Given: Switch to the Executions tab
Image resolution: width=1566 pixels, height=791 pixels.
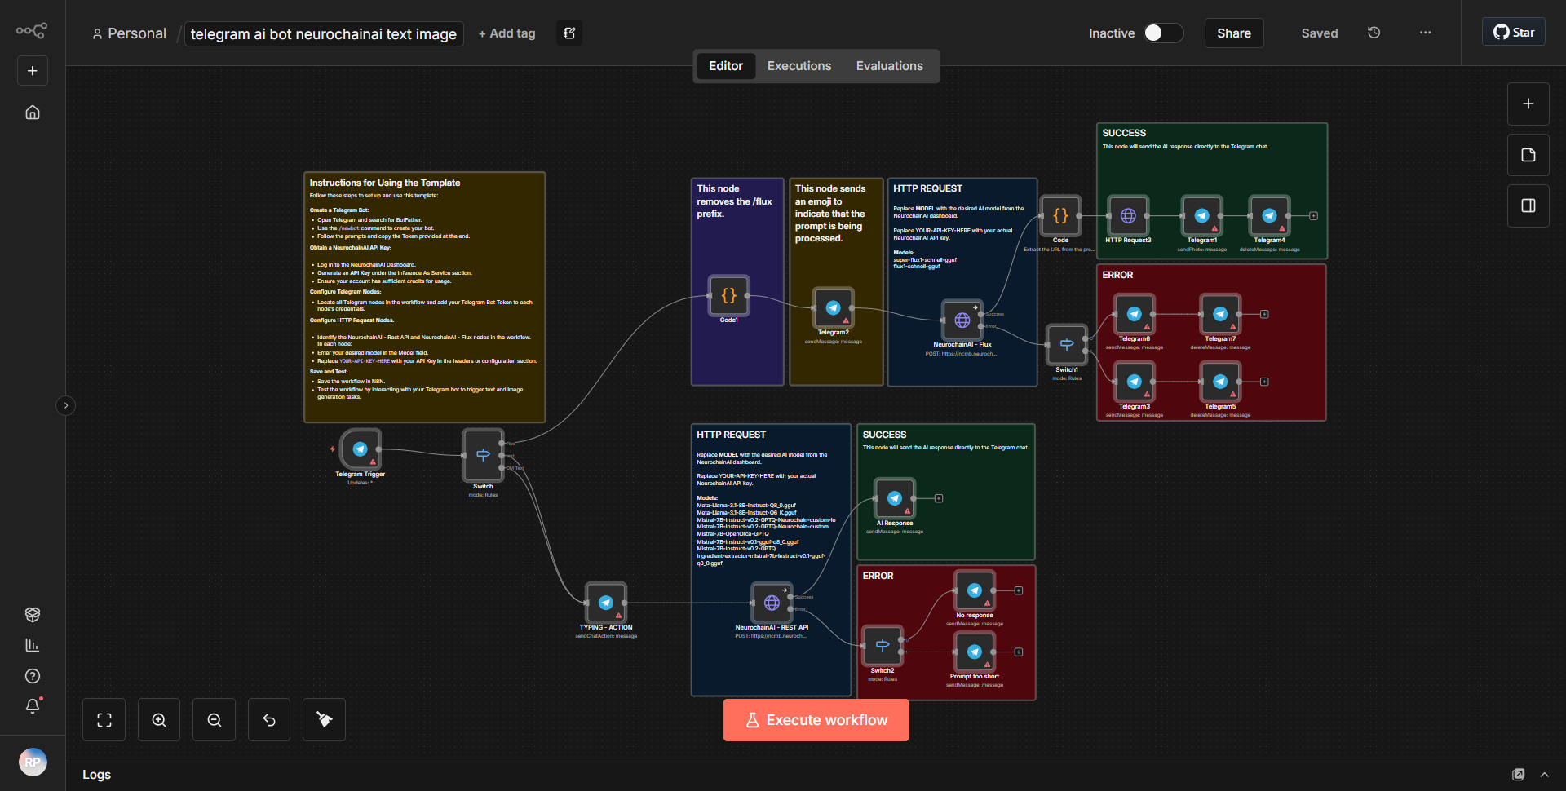Looking at the screenshot, I should tap(798, 65).
